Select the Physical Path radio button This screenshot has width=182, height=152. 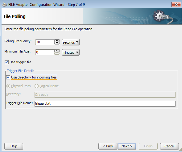[x=8, y=86]
